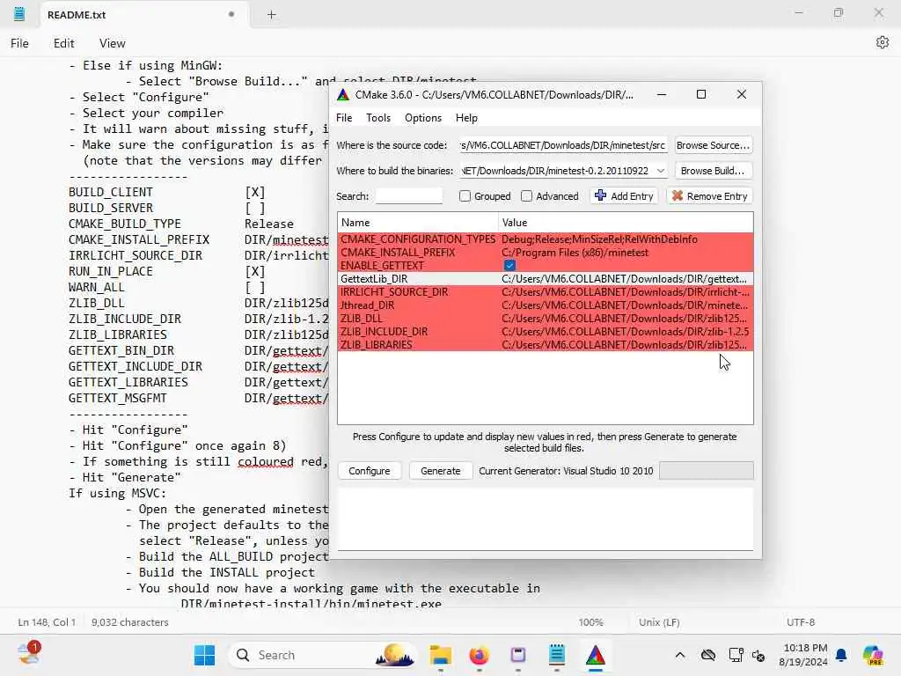Click UTF-8 encoding indicator
This screenshot has width=901, height=676.
point(801,622)
